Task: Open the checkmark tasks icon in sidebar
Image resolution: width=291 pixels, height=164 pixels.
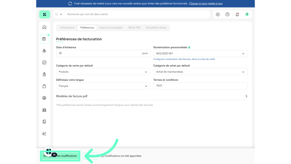Action: pos(44,63)
